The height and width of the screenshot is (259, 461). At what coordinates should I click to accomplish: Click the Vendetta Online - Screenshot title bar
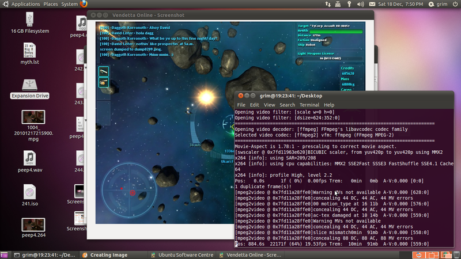[230, 15]
